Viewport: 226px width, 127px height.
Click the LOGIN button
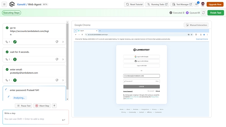click(x=142, y=87)
